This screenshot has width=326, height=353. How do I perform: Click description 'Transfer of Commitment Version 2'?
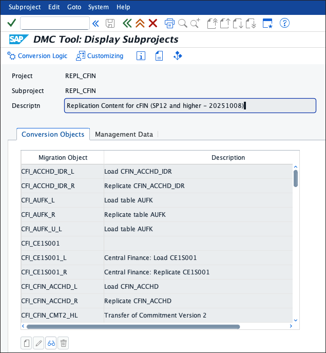[155, 315]
